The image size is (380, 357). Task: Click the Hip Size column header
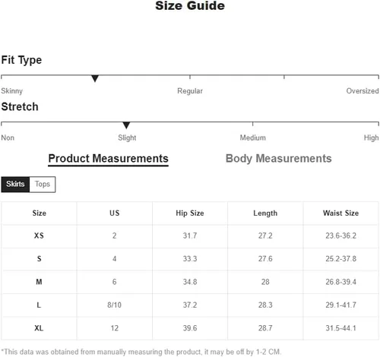point(190,213)
